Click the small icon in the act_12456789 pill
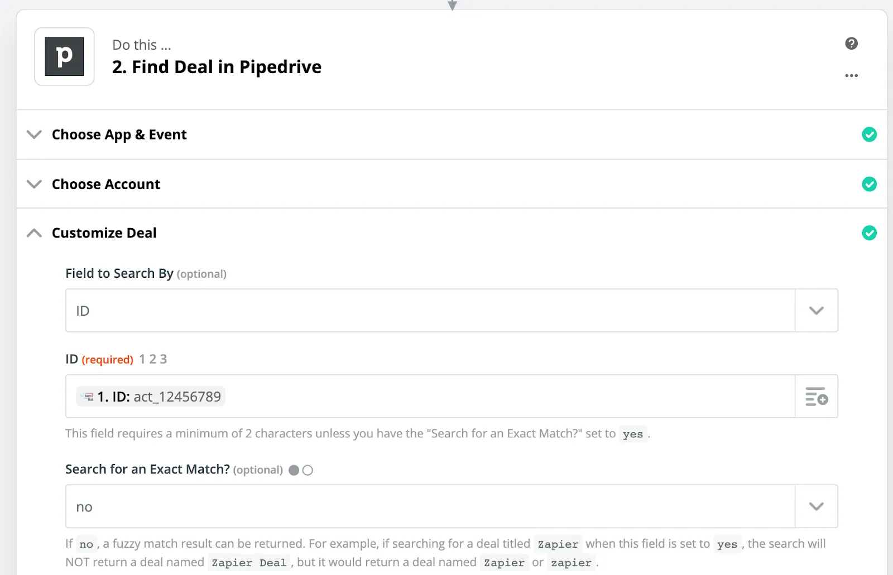 87,397
